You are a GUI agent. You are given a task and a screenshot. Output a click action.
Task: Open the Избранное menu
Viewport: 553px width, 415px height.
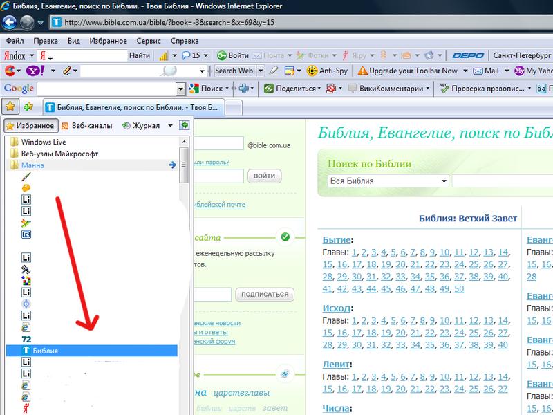(x=30, y=126)
